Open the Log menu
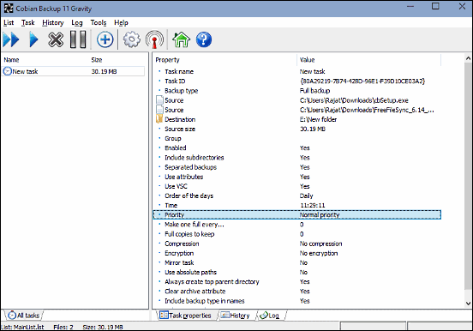Image resolution: width=473 pixels, height=331 pixels. click(77, 22)
